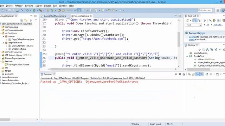Image resolution: width=225 pixels, height=126 pixels.
Task: Click the Save disk icon in the main toolbar
Action: pos(9,10)
